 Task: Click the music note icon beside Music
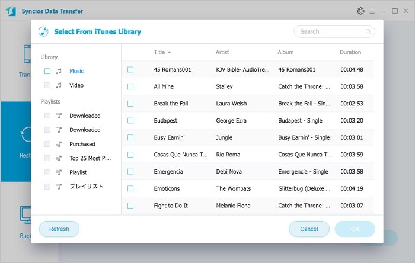tap(59, 71)
